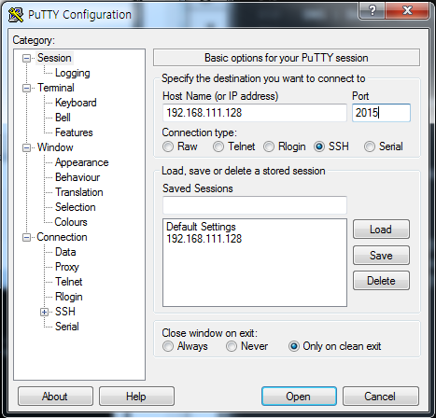Expand the SSH tree node
This screenshot has width=436, height=418.
coord(45,312)
